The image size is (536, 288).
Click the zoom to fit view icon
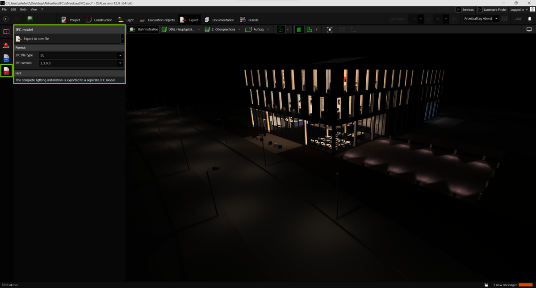pos(330,29)
